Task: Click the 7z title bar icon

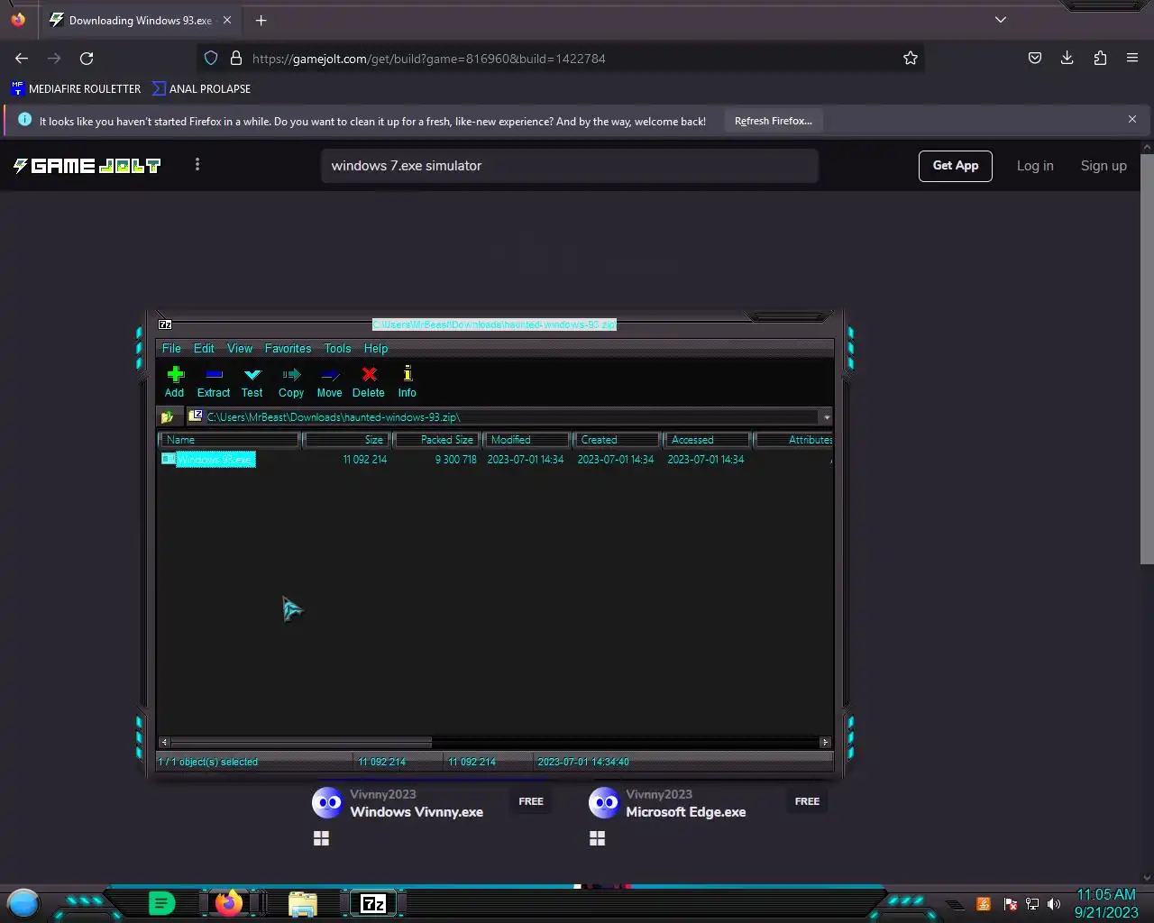Action: [165, 324]
